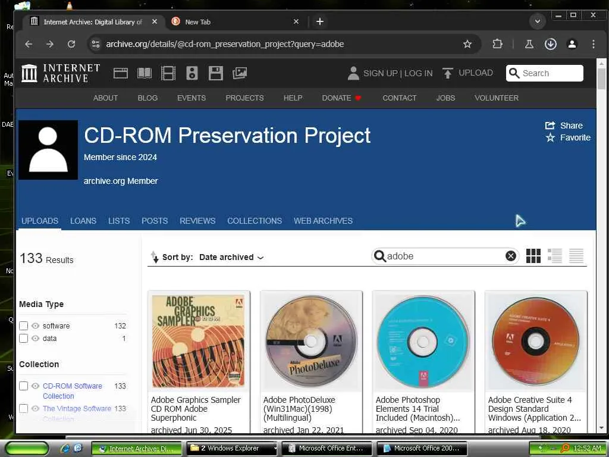The image size is (609, 457).
Task: Open the BLOG menu item
Action: tap(147, 98)
